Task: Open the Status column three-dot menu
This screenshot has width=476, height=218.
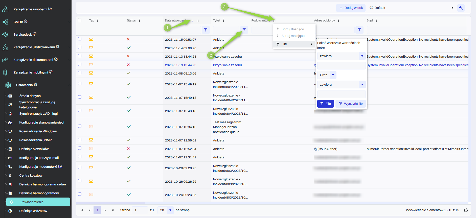Action: (139, 20)
